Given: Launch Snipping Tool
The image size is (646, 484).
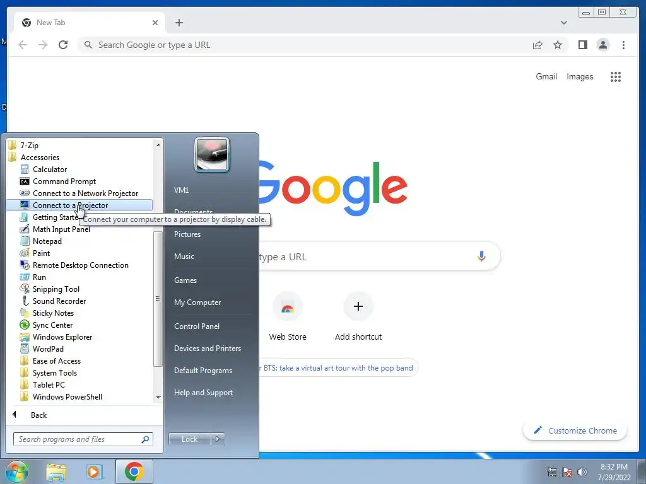Looking at the screenshot, I should click(56, 289).
